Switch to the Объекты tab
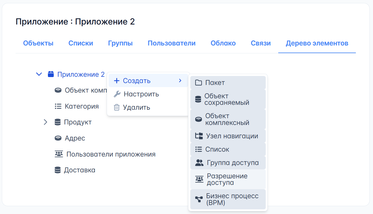This screenshot has width=373, height=214. point(38,43)
